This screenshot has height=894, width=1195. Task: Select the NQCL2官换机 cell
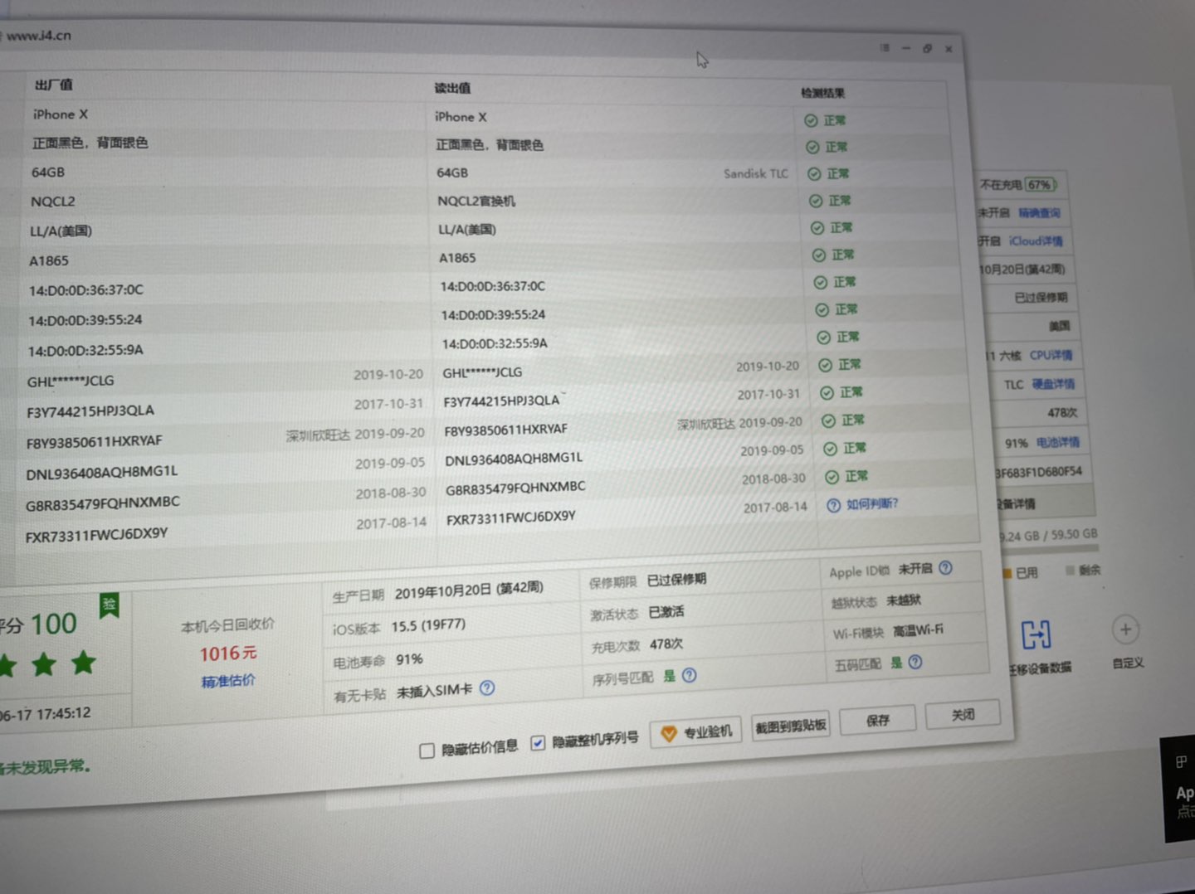point(476,201)
